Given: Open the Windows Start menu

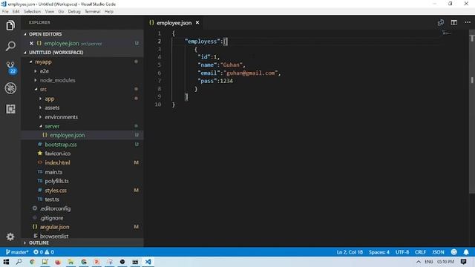Looking at the screenshot, I should pos(6,262).
